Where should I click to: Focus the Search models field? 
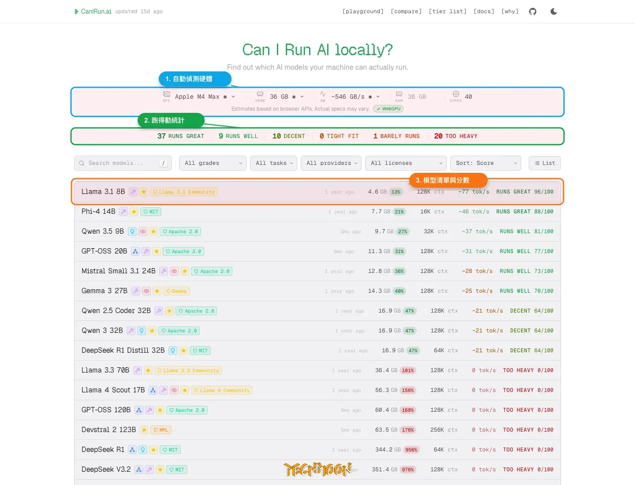pyautogui.click(x=123, y=163)
